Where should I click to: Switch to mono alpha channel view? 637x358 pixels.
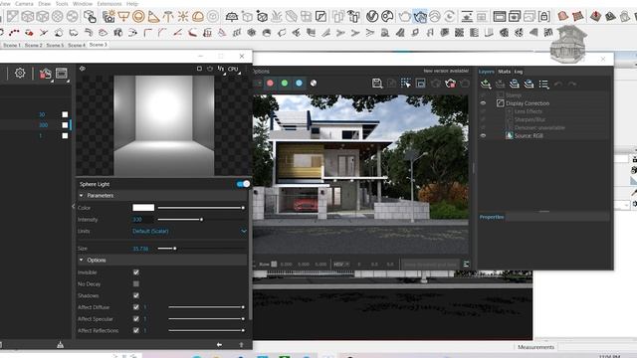click(x=314, y=84)
